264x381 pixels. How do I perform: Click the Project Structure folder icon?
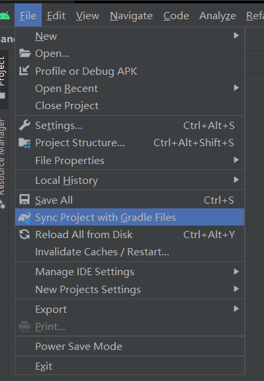pyautogui.click(x=24, y=143)
